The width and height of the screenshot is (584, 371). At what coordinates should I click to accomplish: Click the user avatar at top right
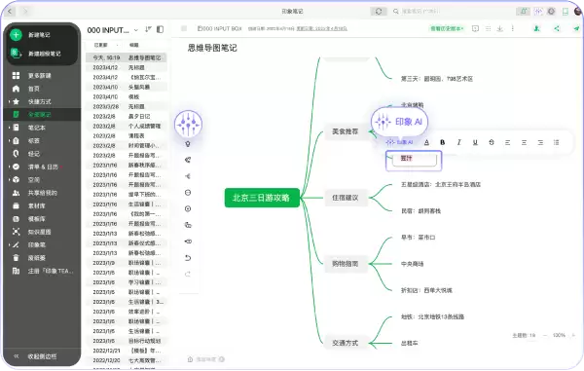578,11
